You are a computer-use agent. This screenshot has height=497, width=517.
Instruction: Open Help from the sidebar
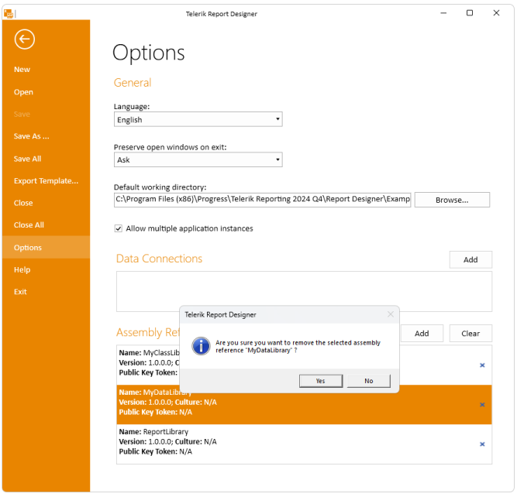tap(22, 269)
